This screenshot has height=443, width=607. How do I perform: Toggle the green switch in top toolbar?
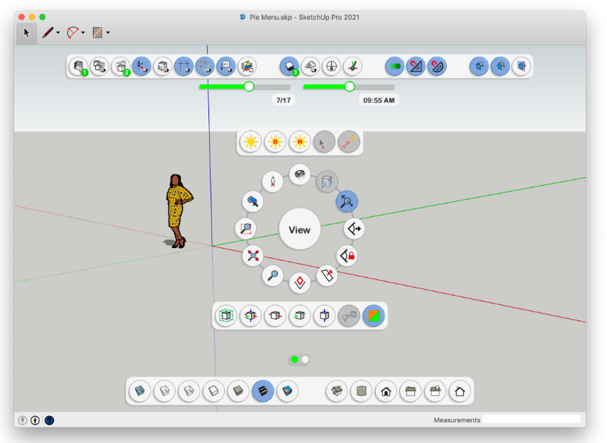(395, 66)
